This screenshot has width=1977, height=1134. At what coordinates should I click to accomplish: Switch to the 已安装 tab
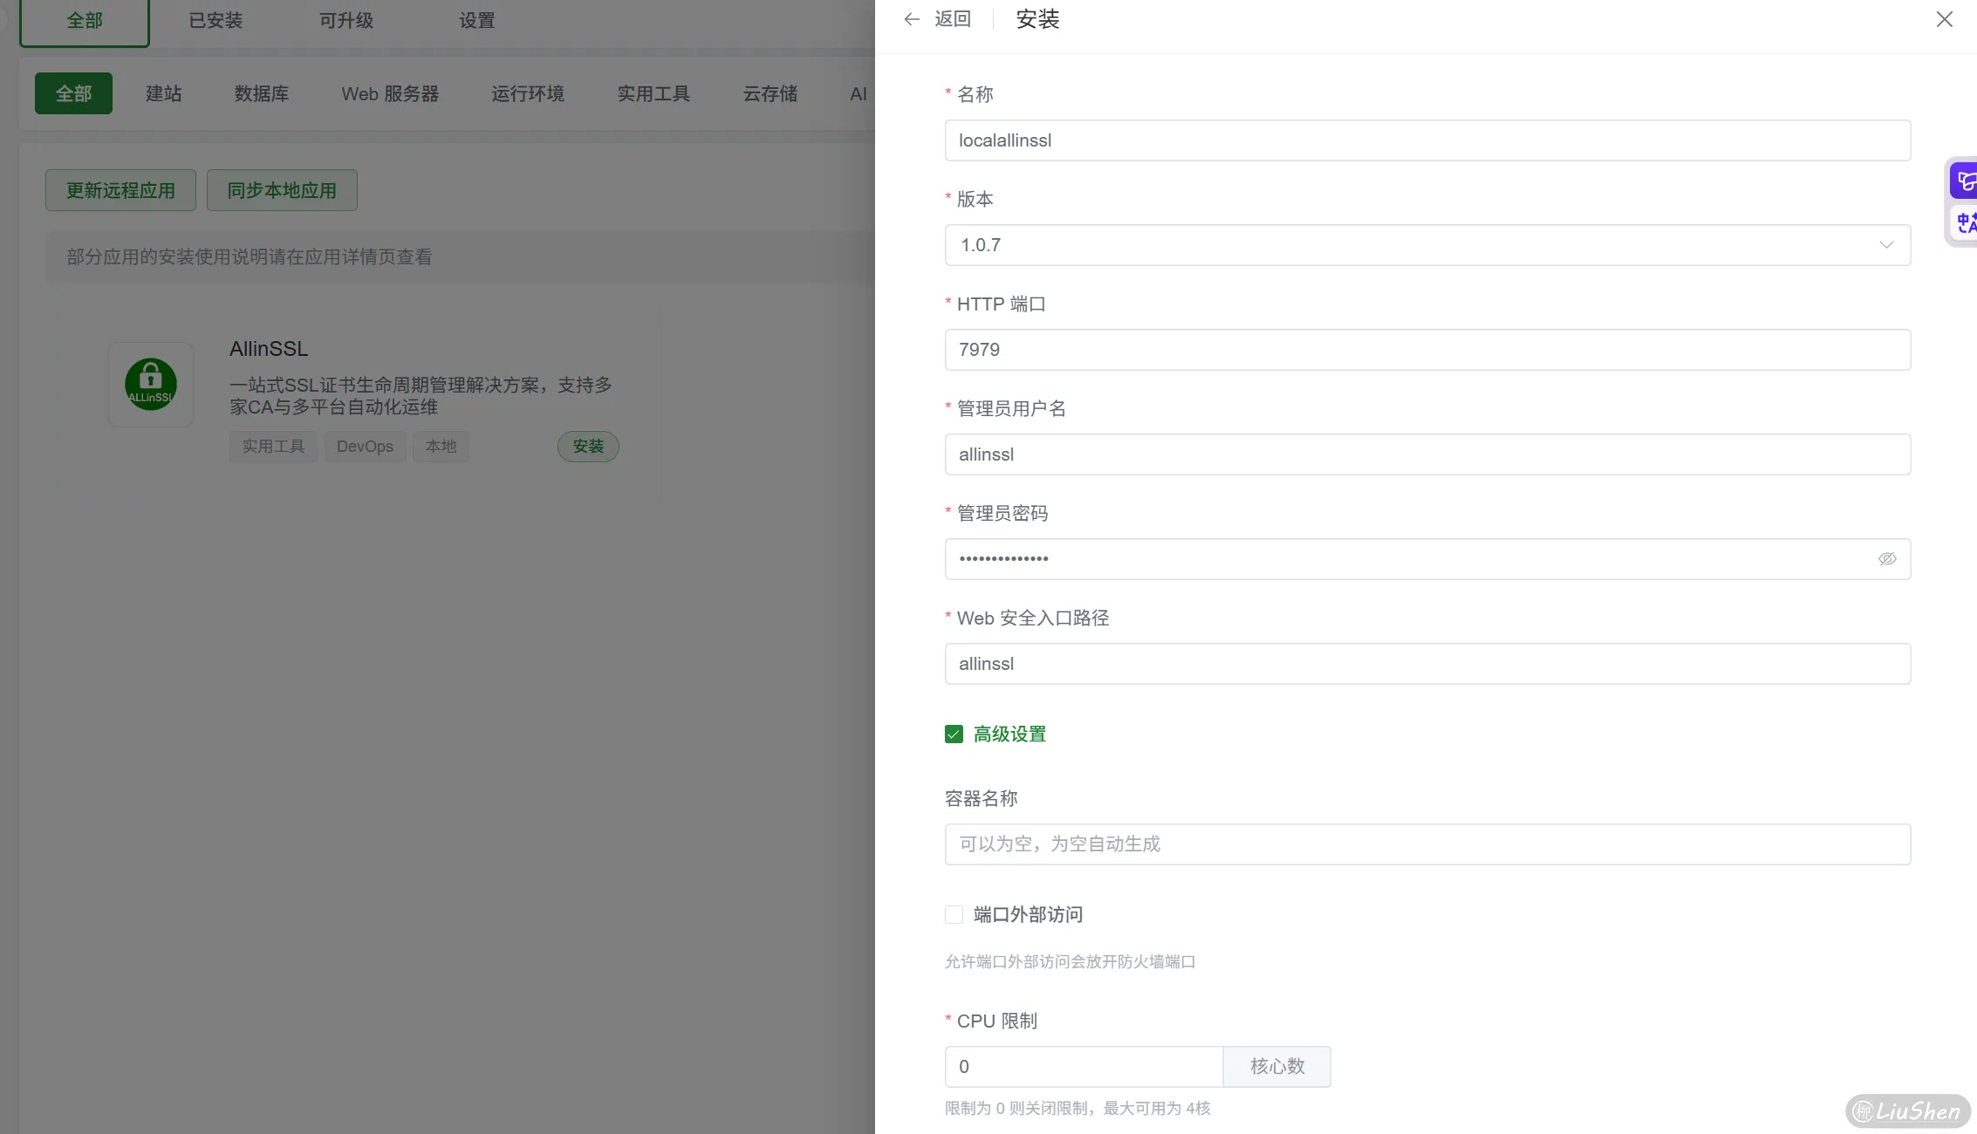coord(214,19)
